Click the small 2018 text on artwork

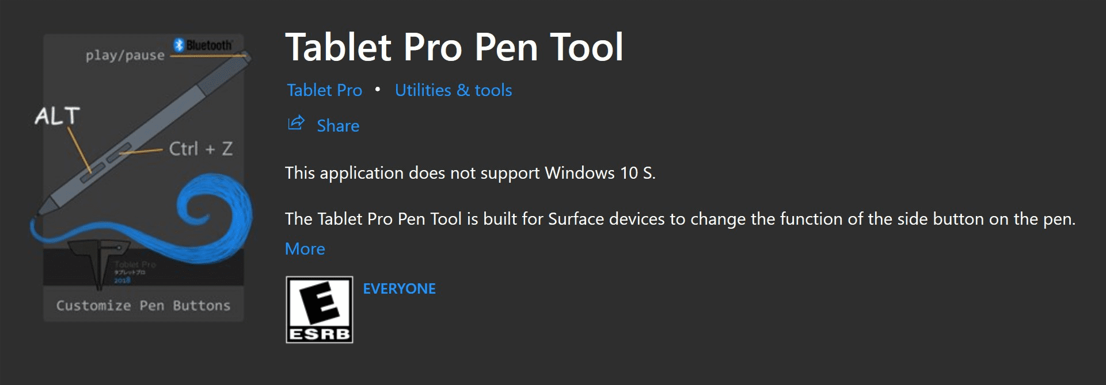122,280
